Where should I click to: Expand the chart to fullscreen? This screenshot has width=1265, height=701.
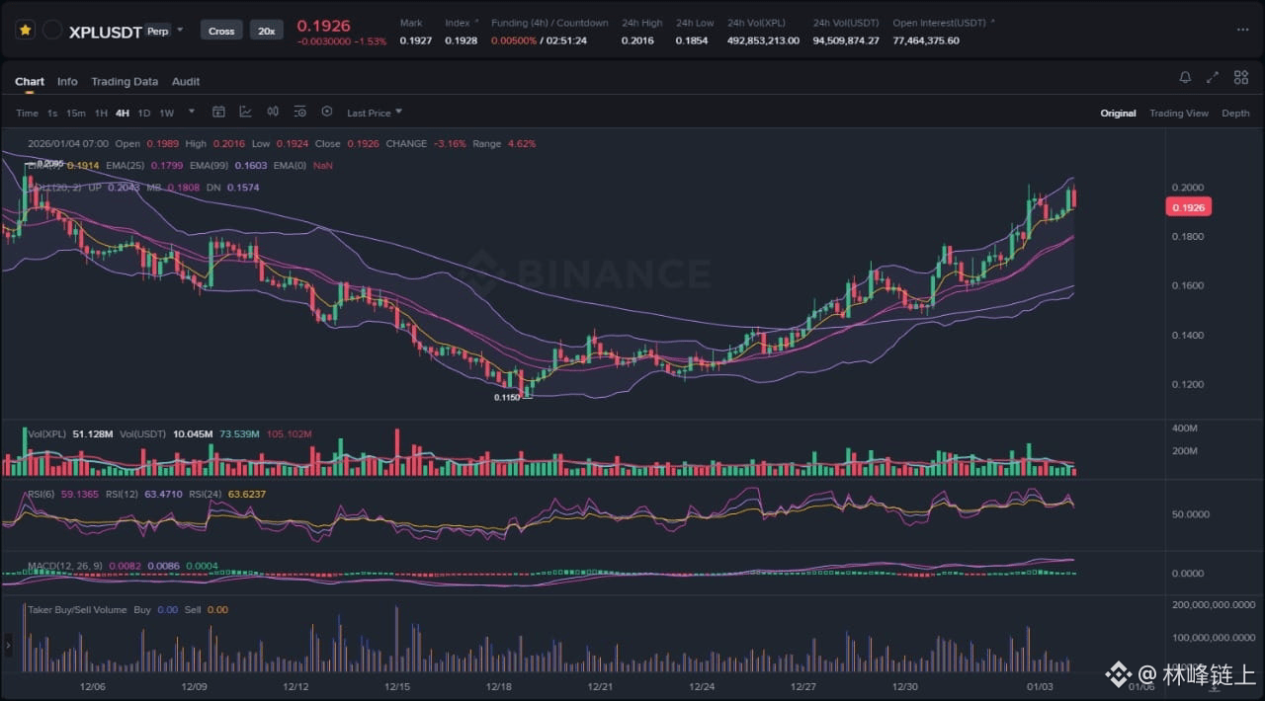[x=1214, y=77]
